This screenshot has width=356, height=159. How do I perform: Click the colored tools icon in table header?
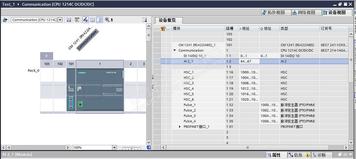tap(163, 28)
